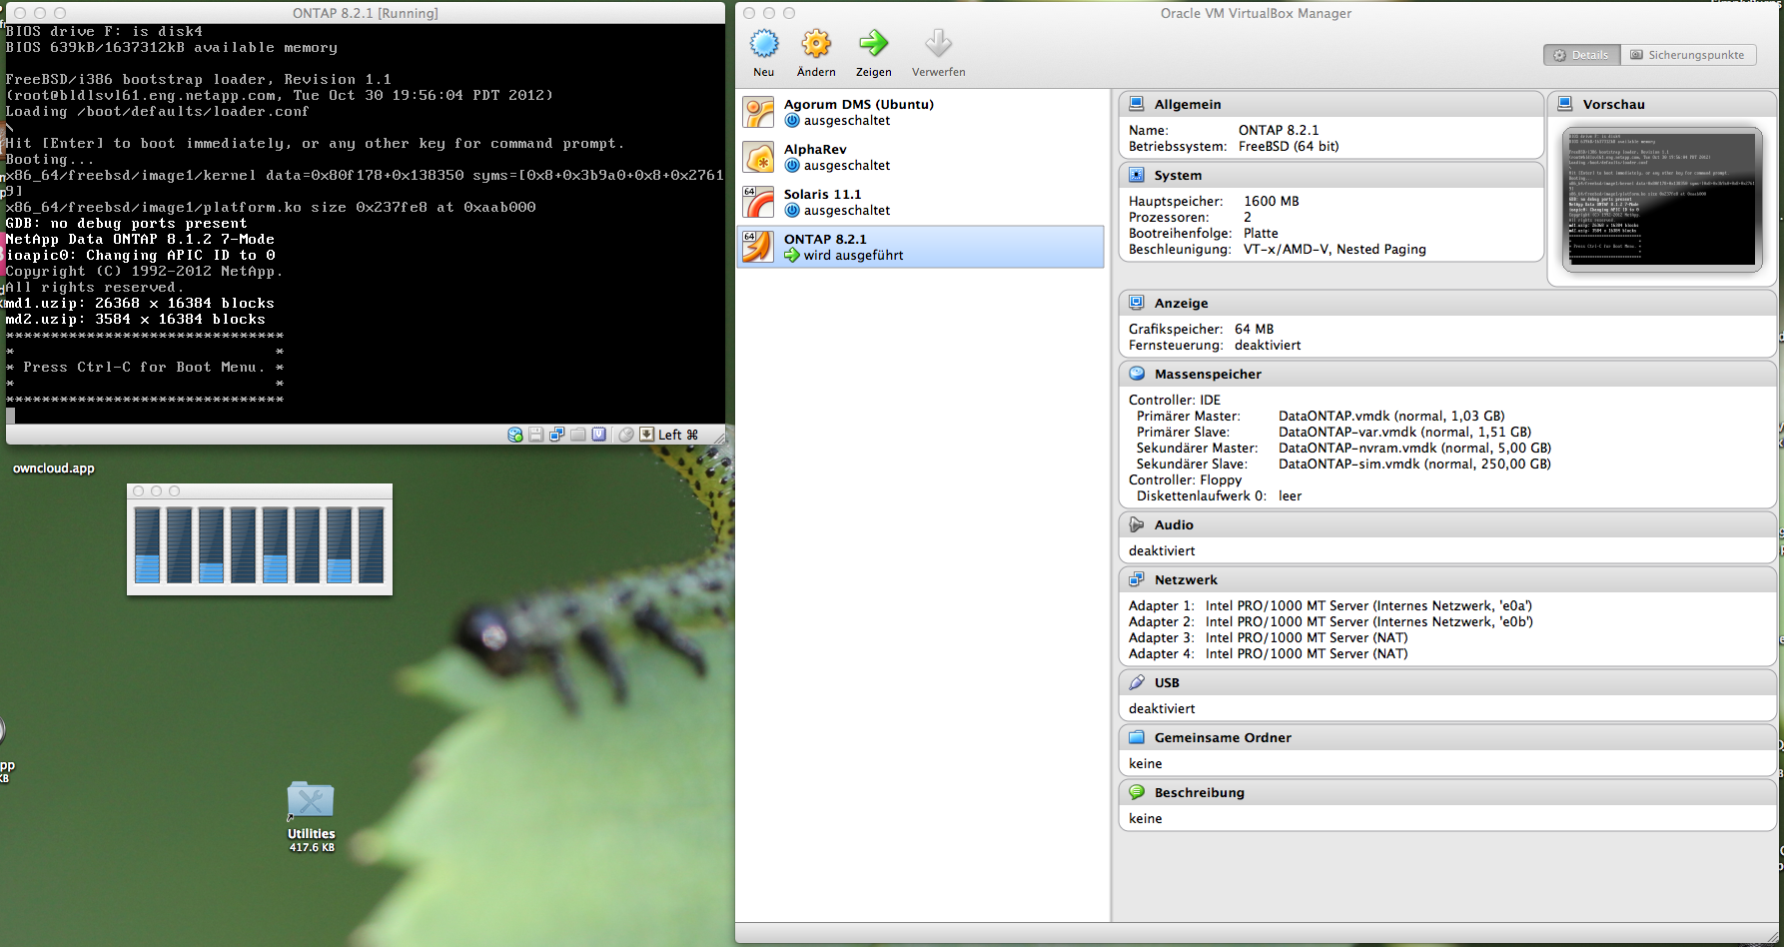Click the virtualization chip status icon
The height and width of the screenshot is (947, 1784).
coord(599,435)
